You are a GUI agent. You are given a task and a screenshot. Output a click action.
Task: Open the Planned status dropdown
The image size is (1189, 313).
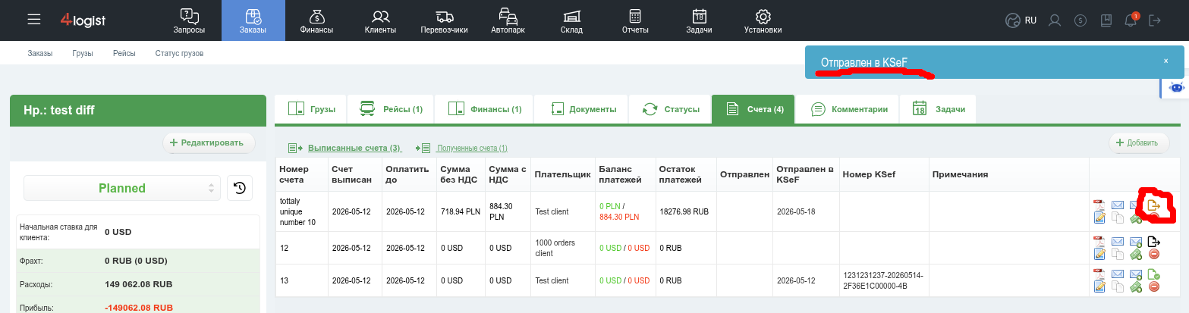[122, 188]
